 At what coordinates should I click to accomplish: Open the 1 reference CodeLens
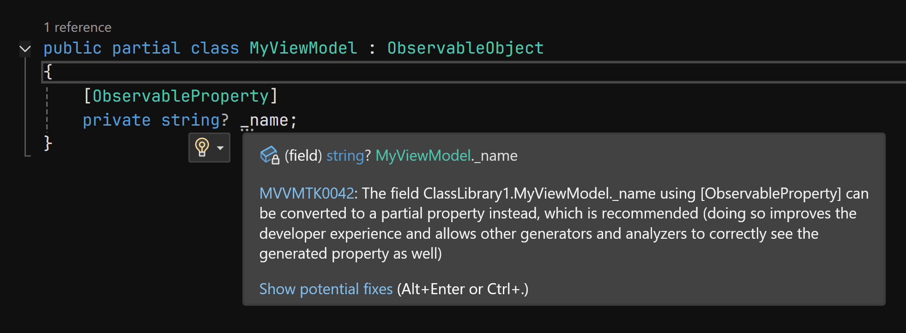click(x=77, y=27)
